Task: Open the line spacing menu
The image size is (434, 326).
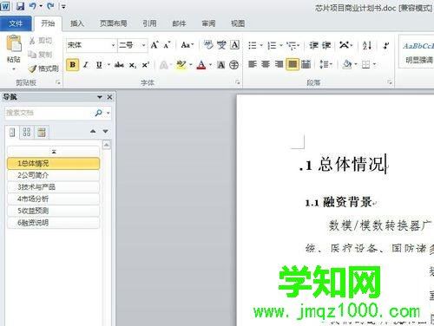Action: pyautogui.click(x=325, y=64)
